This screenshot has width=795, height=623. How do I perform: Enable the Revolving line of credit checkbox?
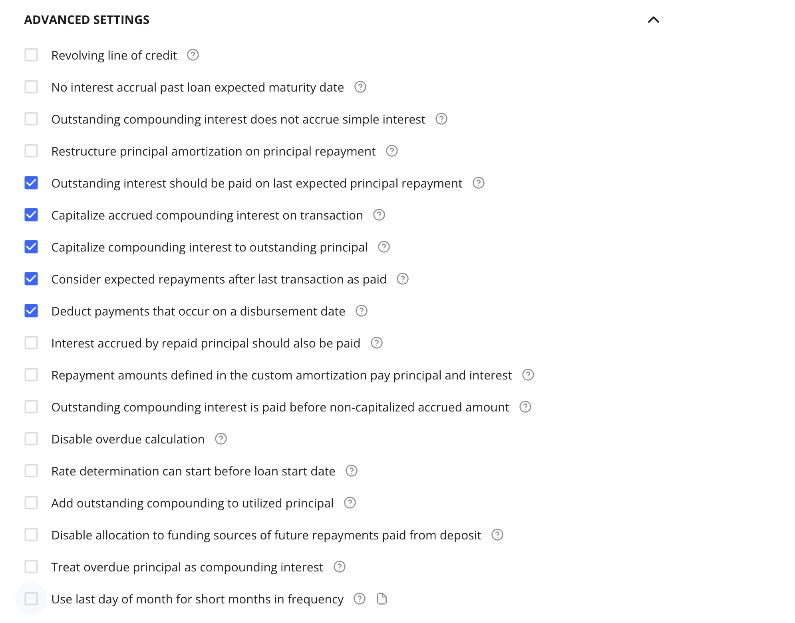pos(31,55)
